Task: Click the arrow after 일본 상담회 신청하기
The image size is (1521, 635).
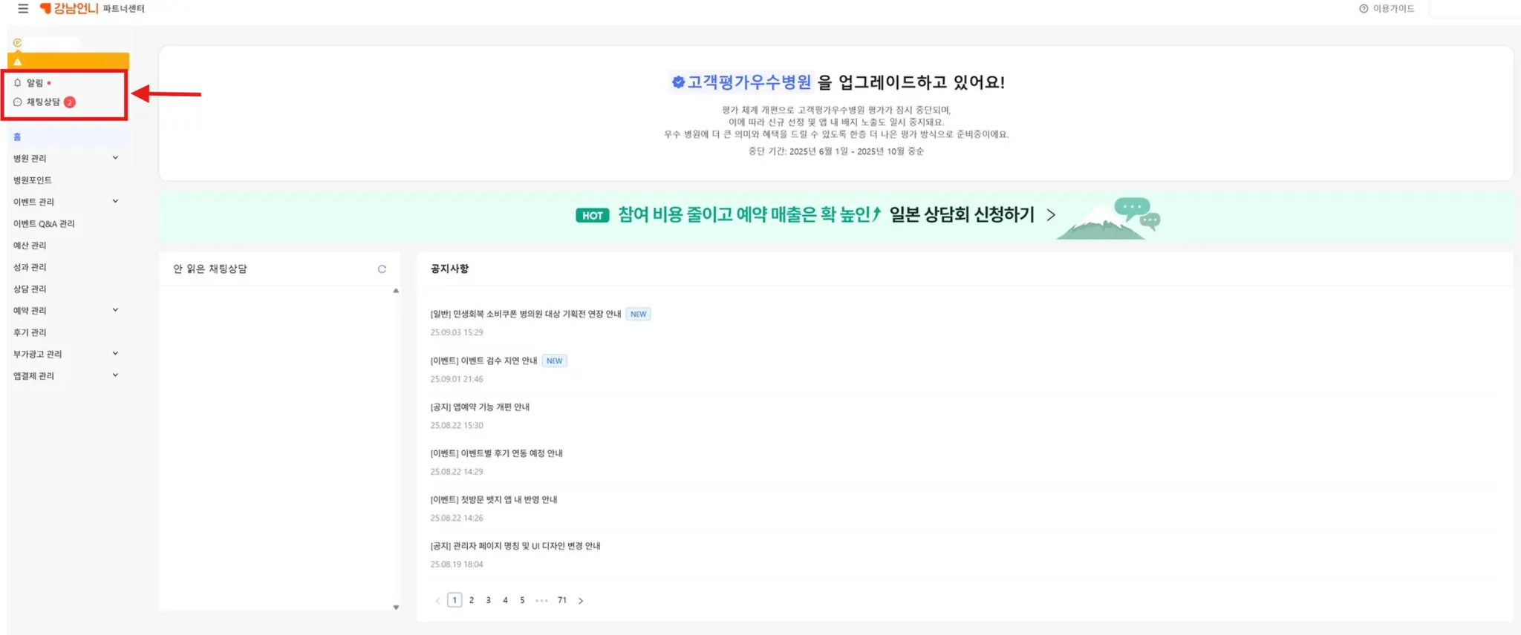Action: (x=1051, y=215)
